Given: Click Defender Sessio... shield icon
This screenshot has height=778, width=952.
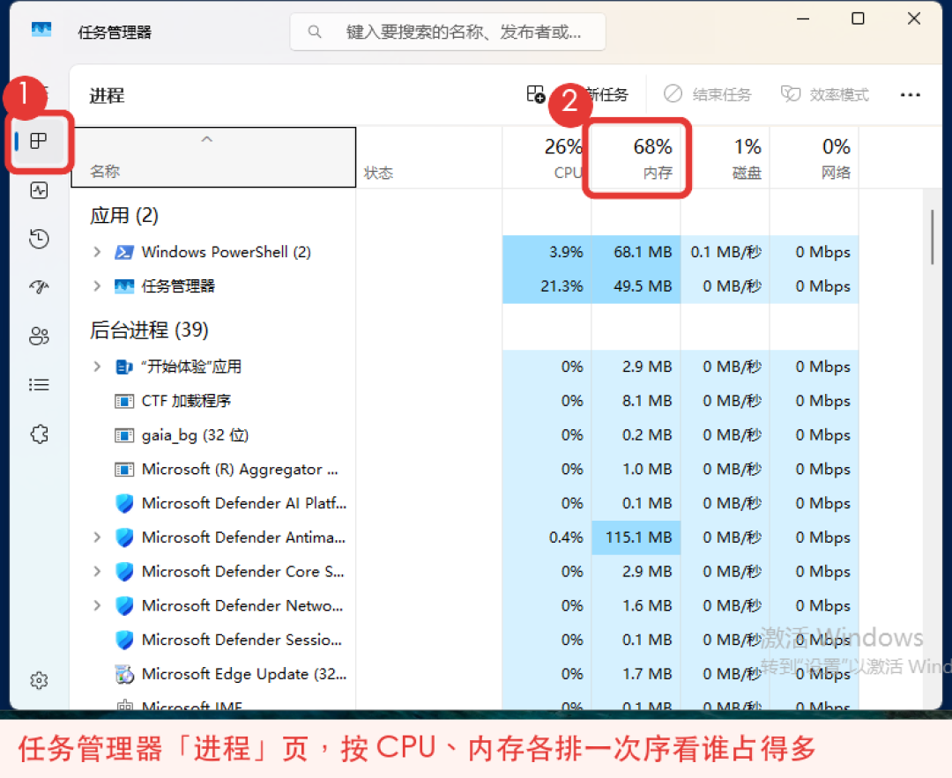Looking at the screenshot, I should tap(124, 640).
